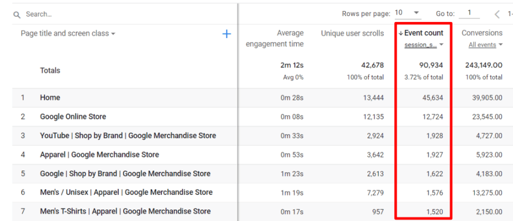Sort by Unique user scrolls column
This screenshot has width=513, height=221.
click(352, 33)
